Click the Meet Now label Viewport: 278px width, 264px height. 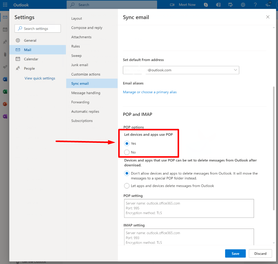click(187, 5)
